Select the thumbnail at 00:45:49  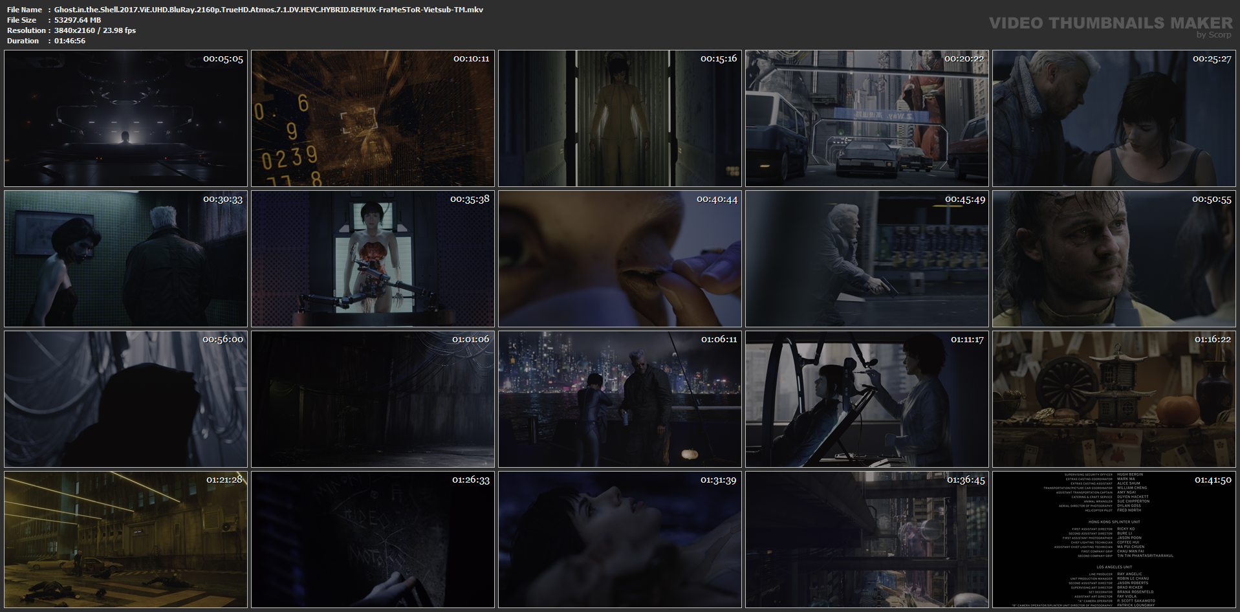pos(867,259)
